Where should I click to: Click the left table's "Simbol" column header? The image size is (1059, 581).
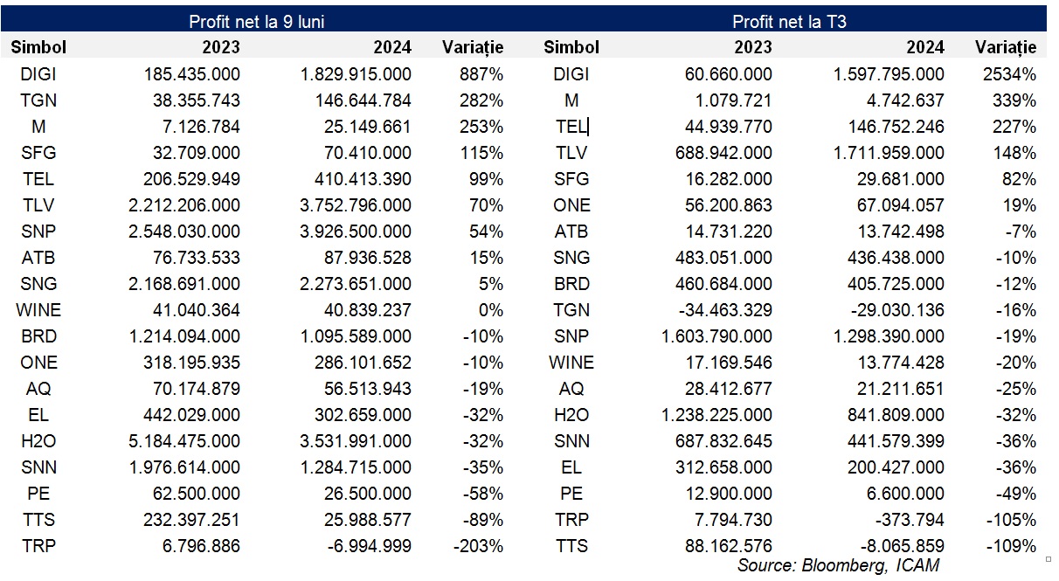point(38,48)
